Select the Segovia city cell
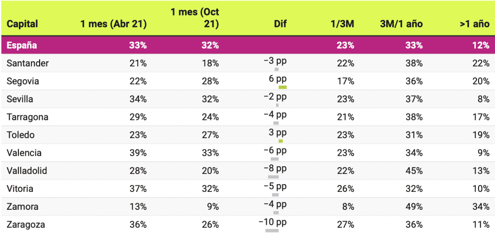495x233 pixels. (23, 81)
